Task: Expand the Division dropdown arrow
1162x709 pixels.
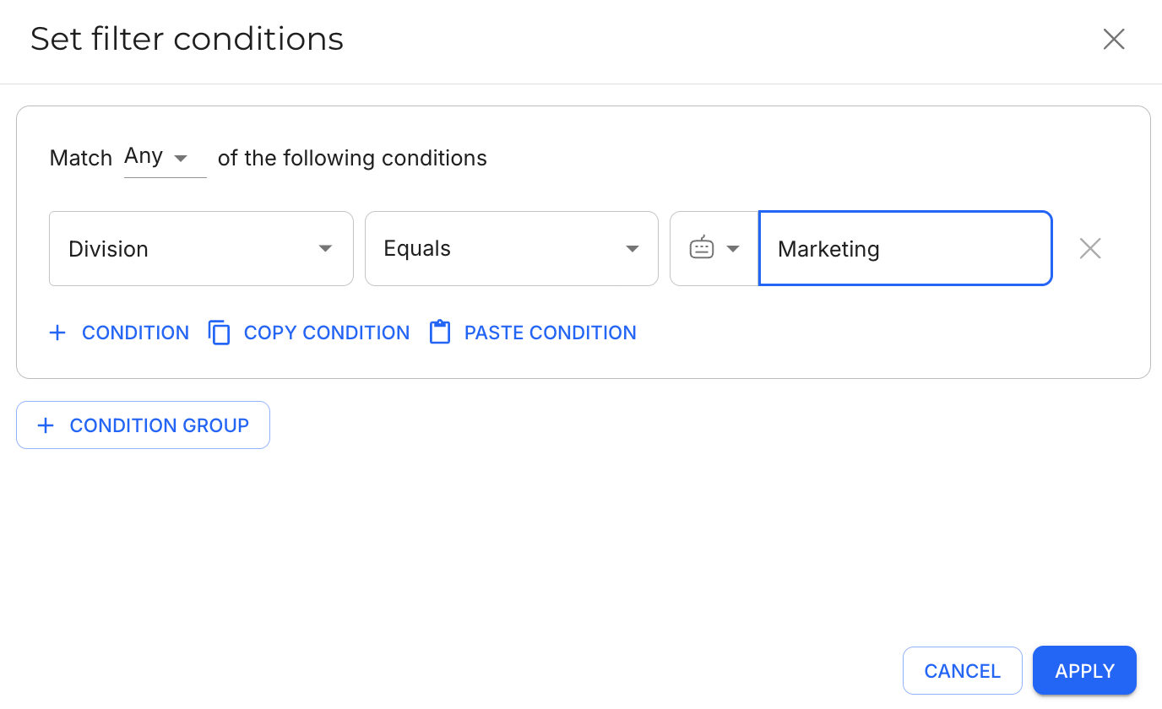Action: pyautogui.click(x=325, y=248)
